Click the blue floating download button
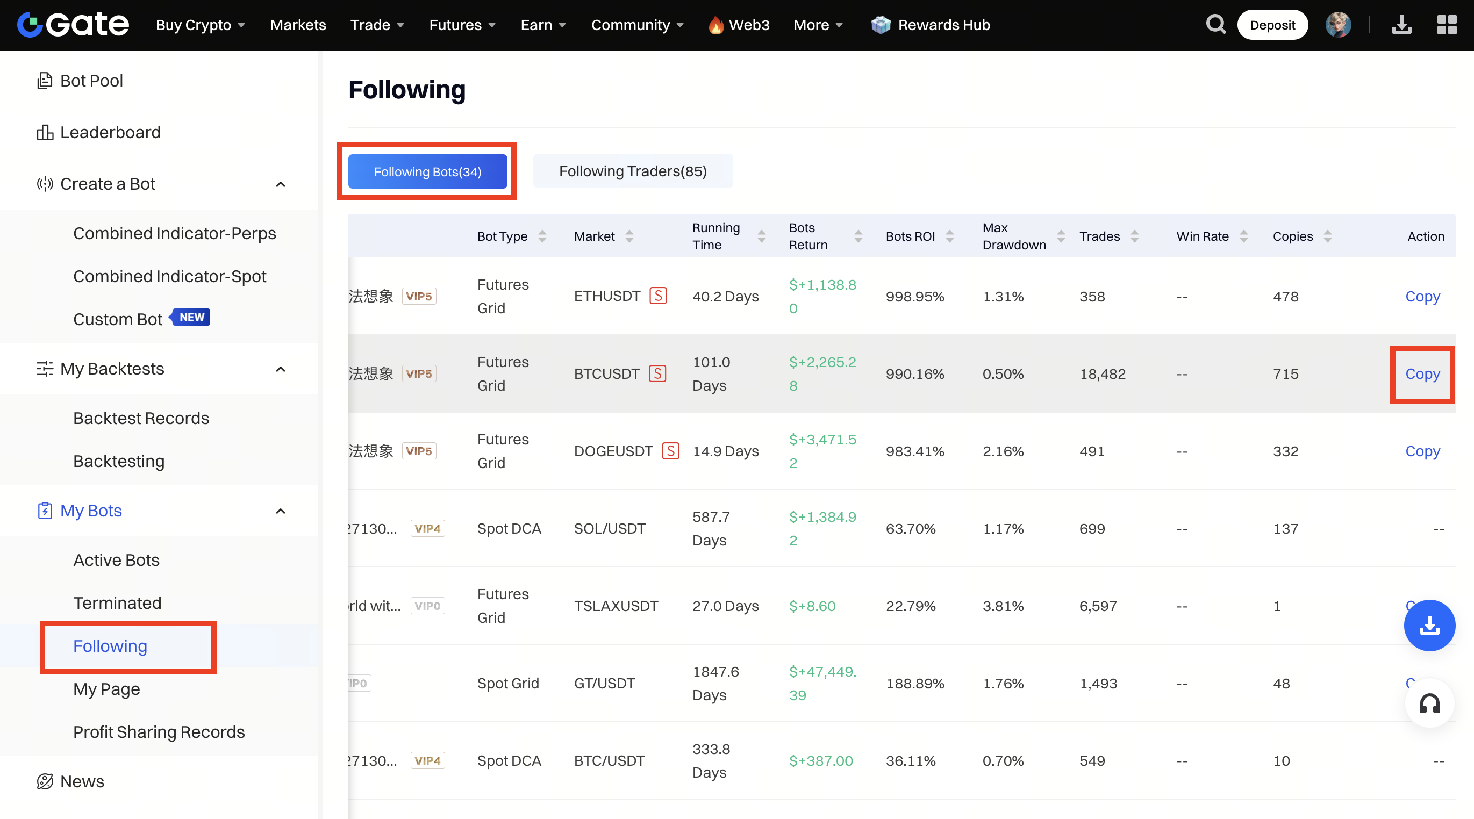Viewport: 1474px width, 819px height. tap(1429, 625)
